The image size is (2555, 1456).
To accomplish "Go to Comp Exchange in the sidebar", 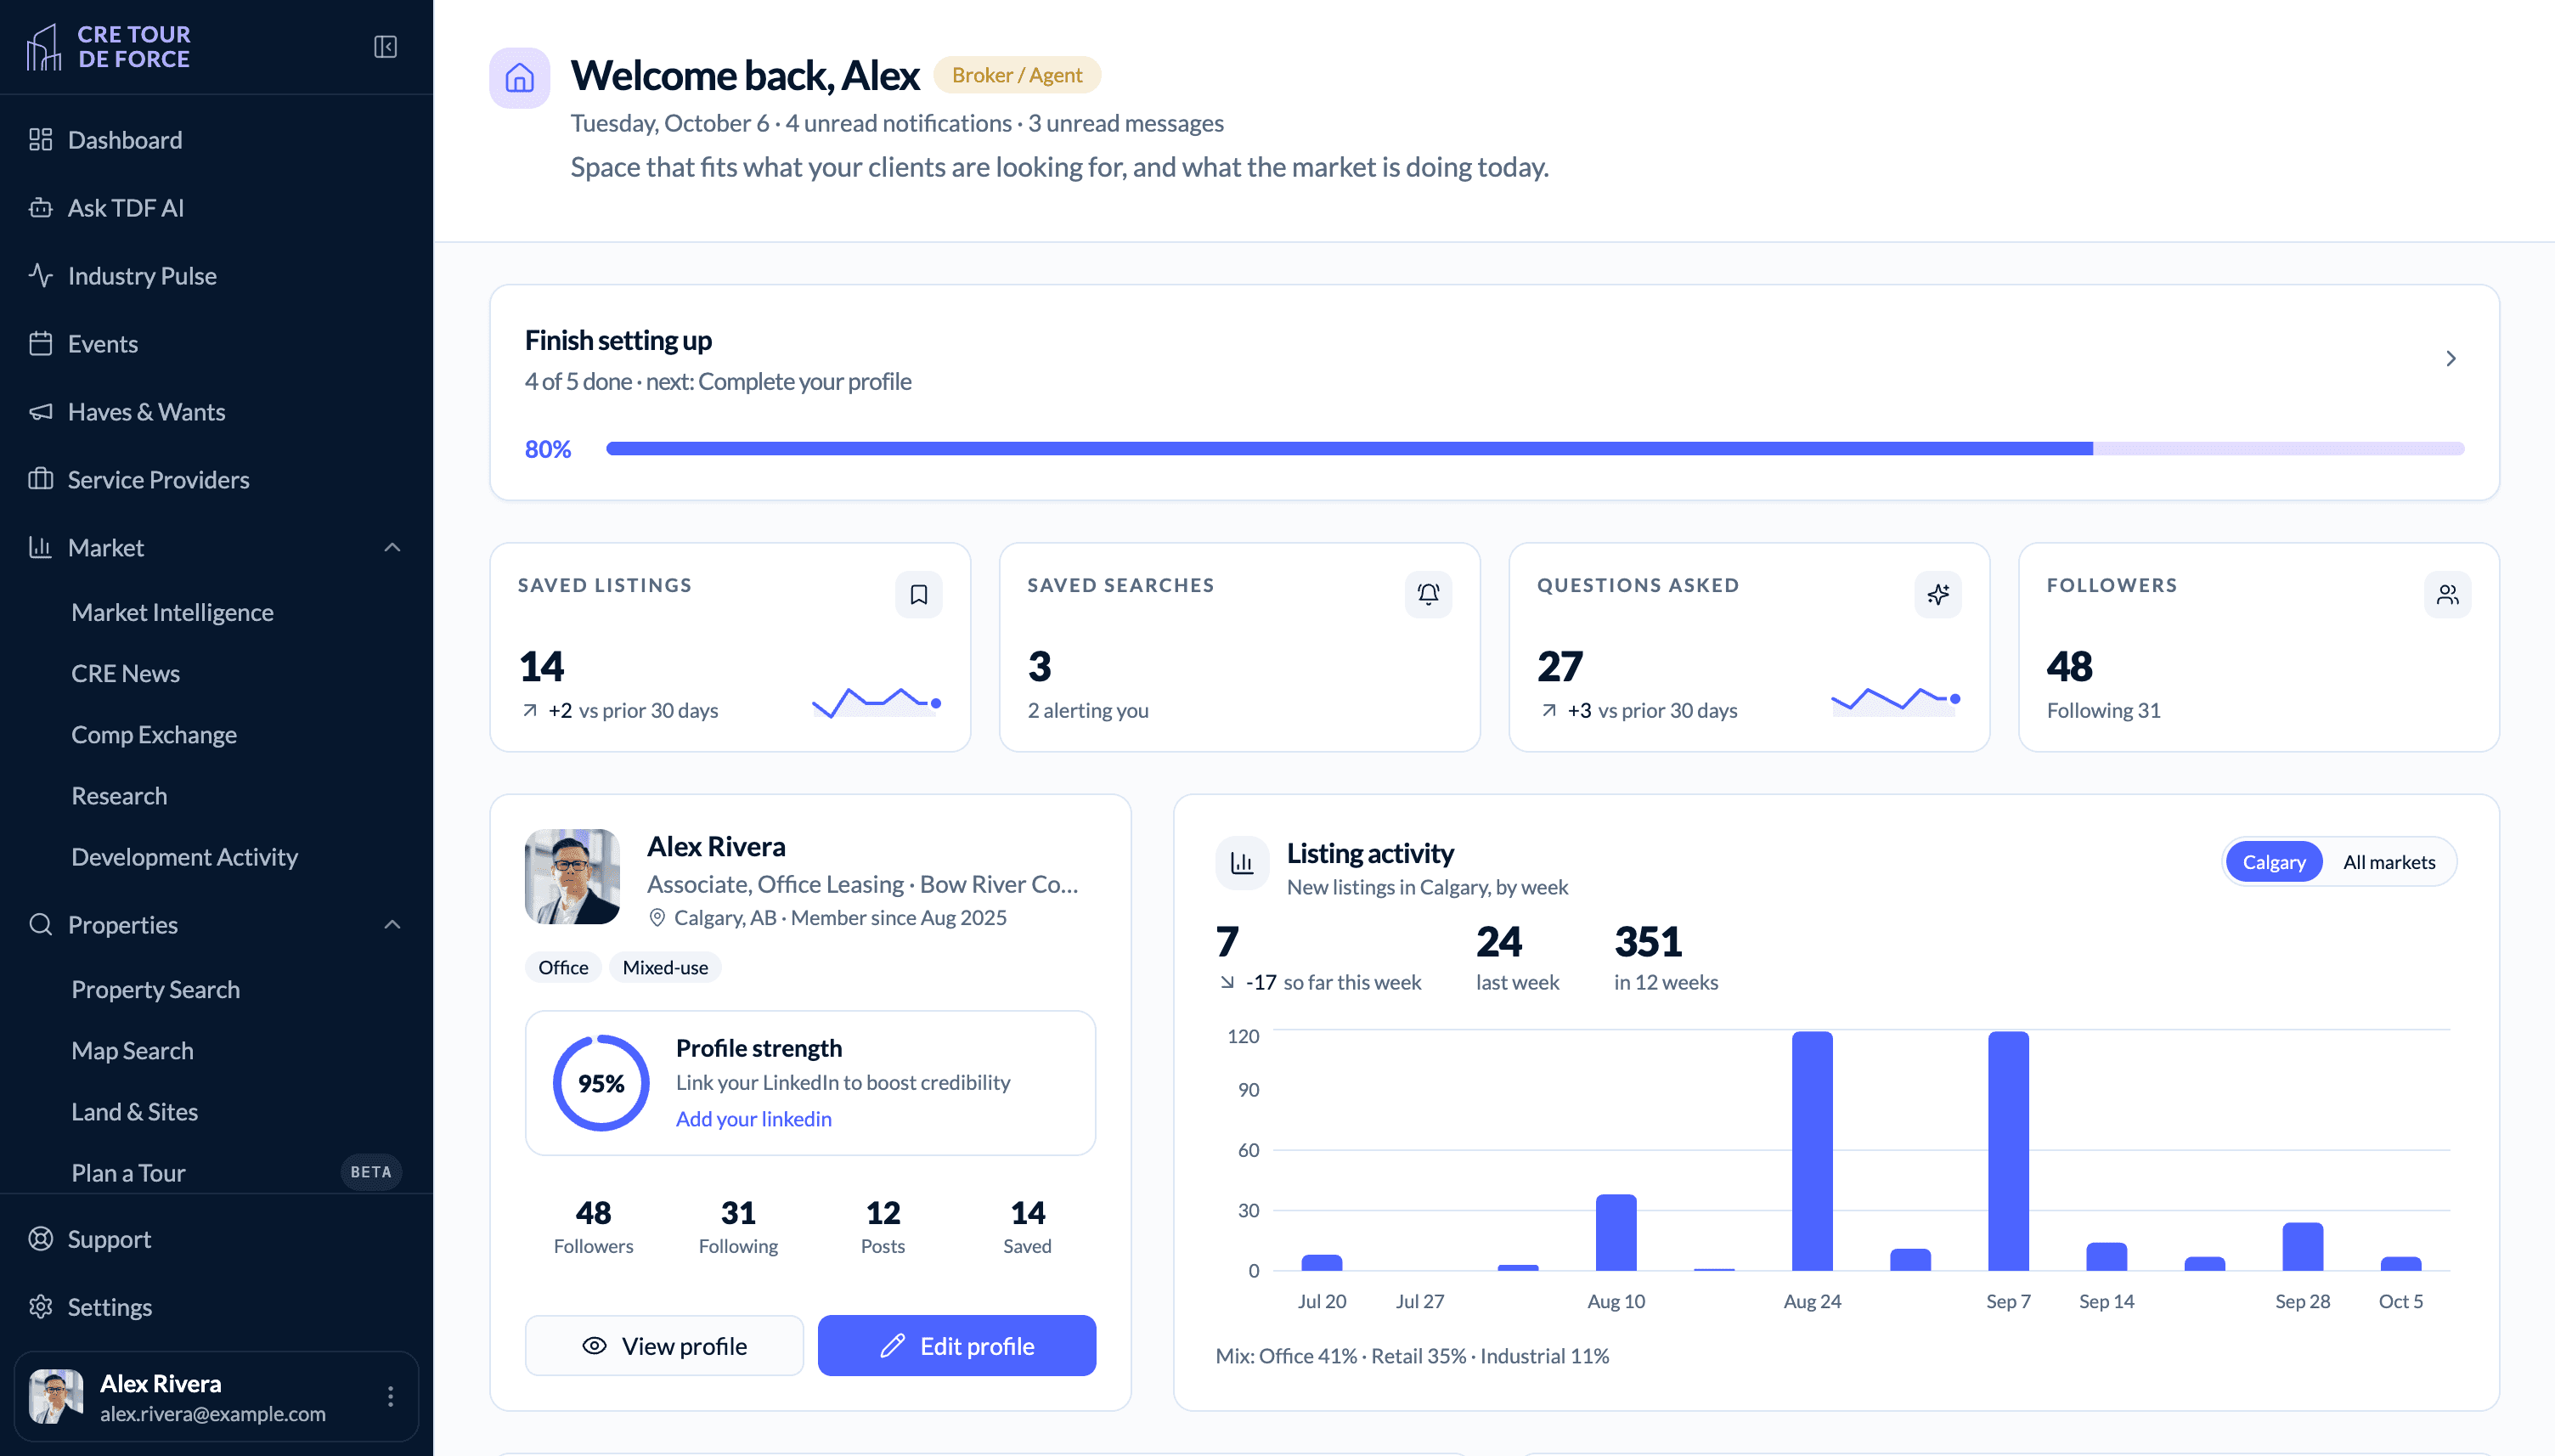I will pos(154,735).
